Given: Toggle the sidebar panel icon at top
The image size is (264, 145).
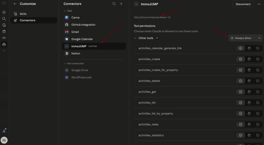Looking at the screenshot, I should (4, 3).
